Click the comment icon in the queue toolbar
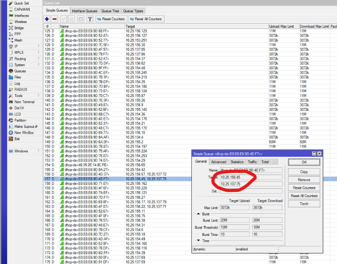 coord(80,19)
